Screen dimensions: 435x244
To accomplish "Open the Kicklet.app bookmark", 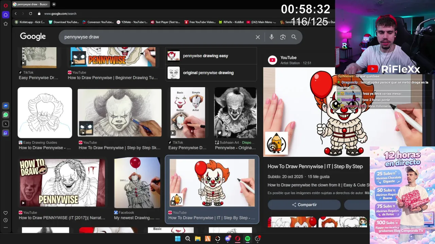I will pos(30,22).
